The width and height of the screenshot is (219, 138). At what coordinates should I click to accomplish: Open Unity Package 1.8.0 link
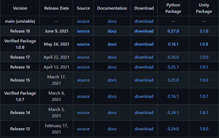(x=204, y=129)
